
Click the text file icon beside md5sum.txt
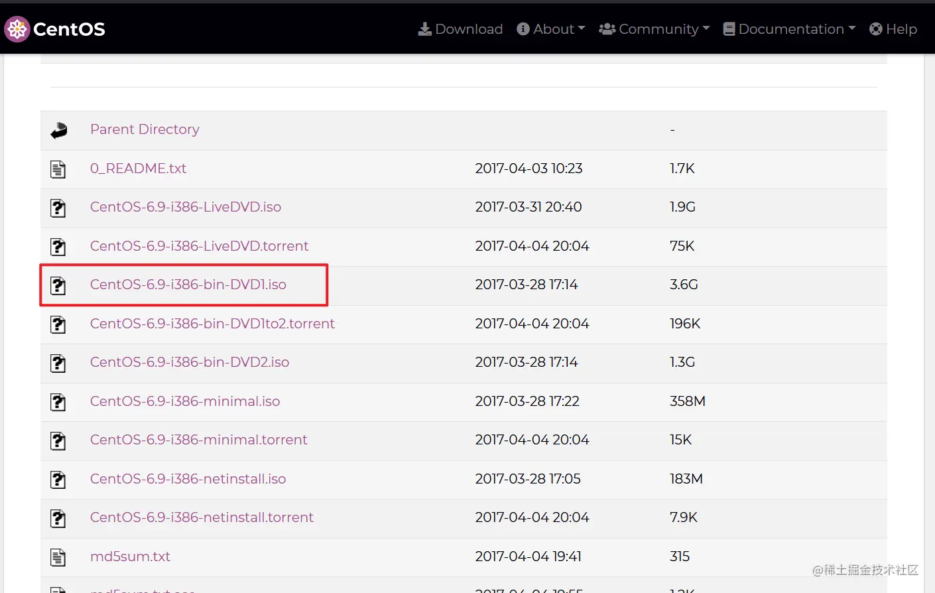(x=58, y=557)
